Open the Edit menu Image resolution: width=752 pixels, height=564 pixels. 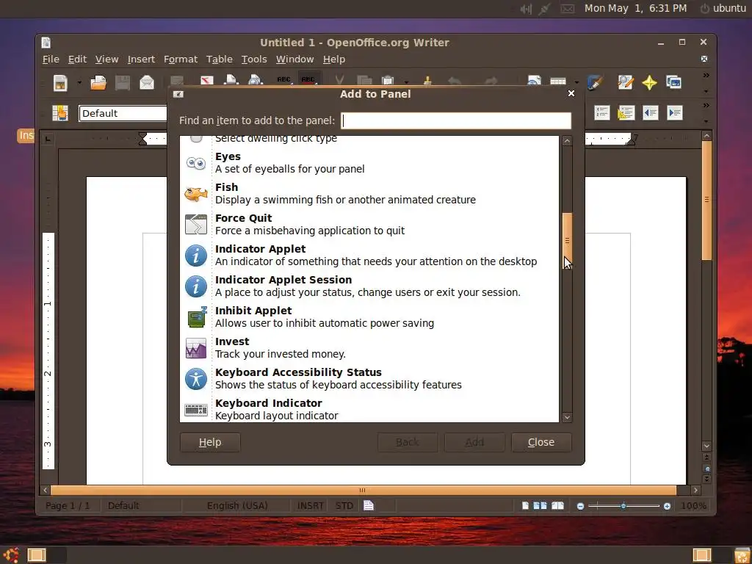click(x=77, y=59)
